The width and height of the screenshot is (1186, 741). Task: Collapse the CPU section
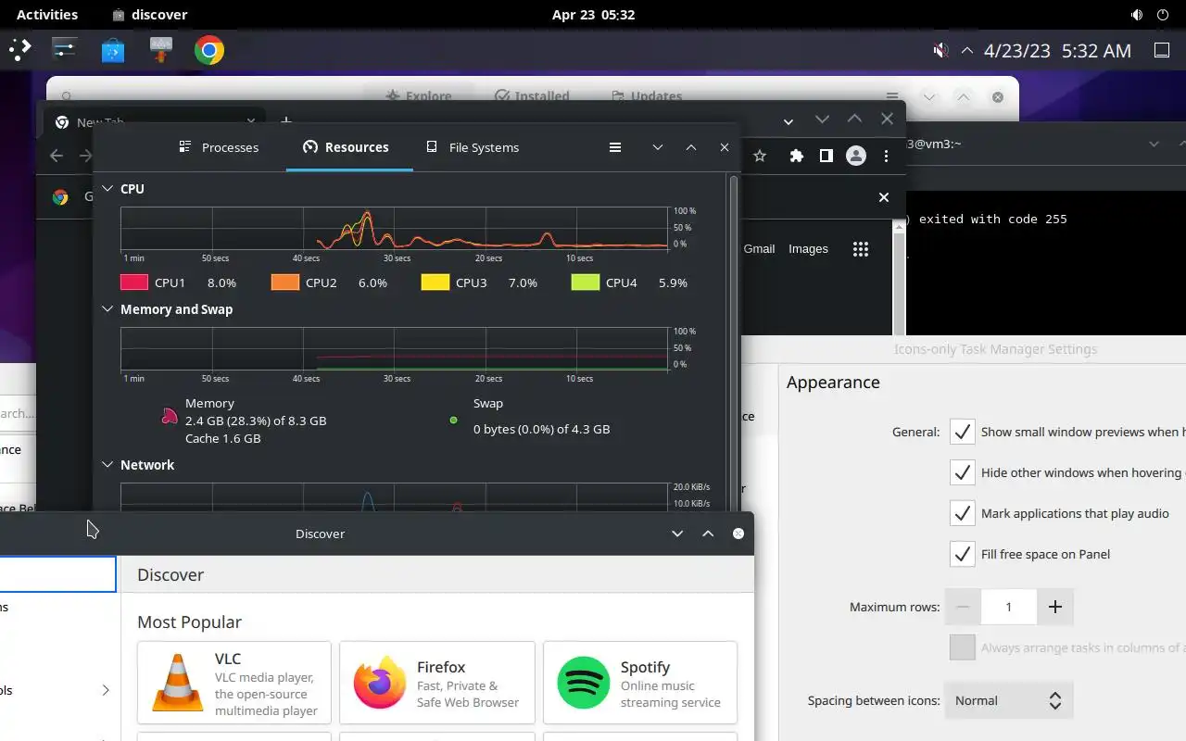pos(107,189)
